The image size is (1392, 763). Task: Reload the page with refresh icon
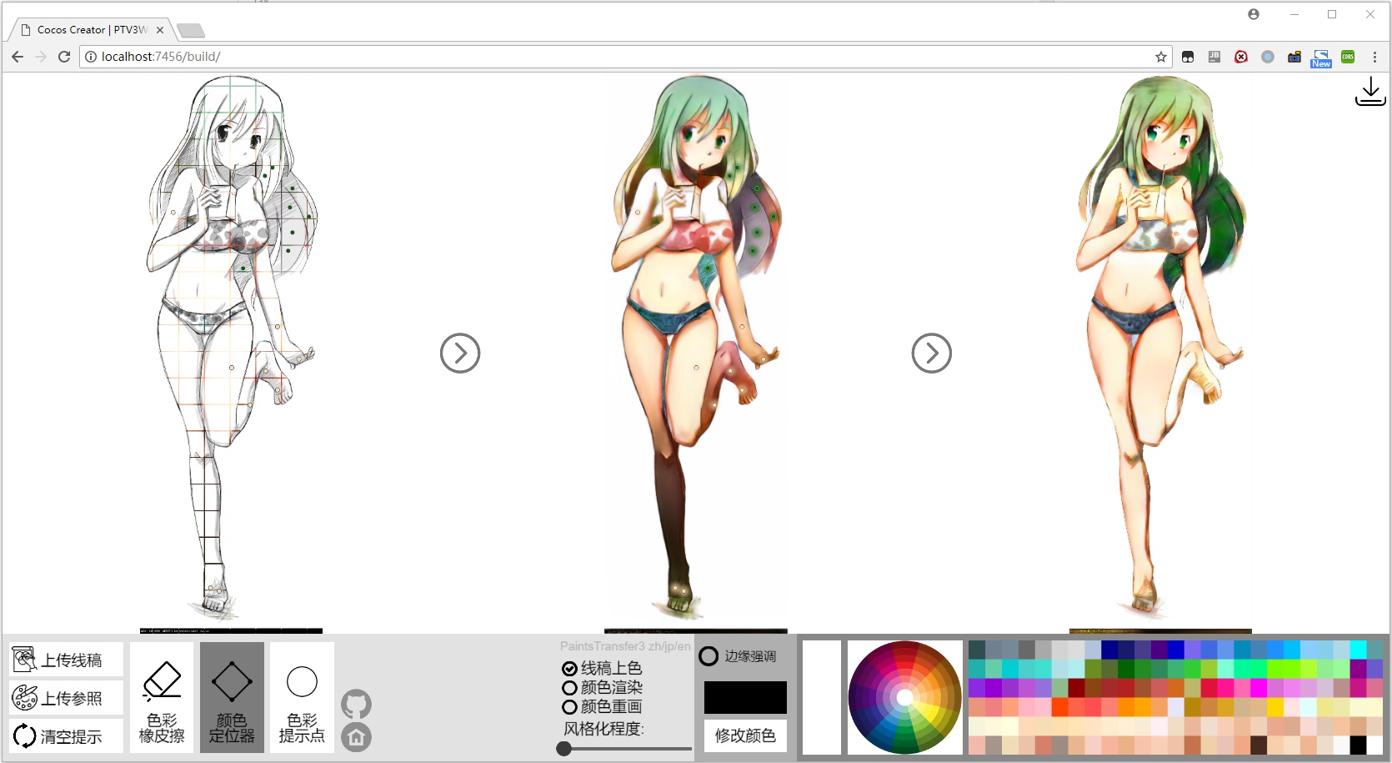[x=64, y=57]
